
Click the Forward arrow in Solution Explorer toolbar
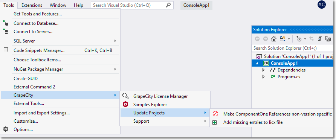point(266,39)
